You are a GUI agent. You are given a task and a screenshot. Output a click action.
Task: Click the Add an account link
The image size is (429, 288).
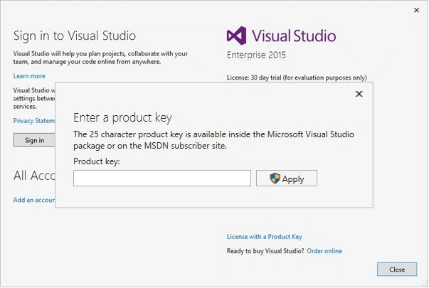pos(34,200)
